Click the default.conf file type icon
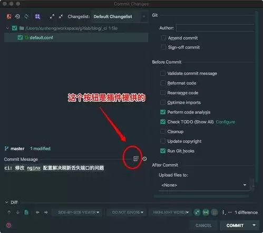The image size is (263, 233). tap(27, 37)
